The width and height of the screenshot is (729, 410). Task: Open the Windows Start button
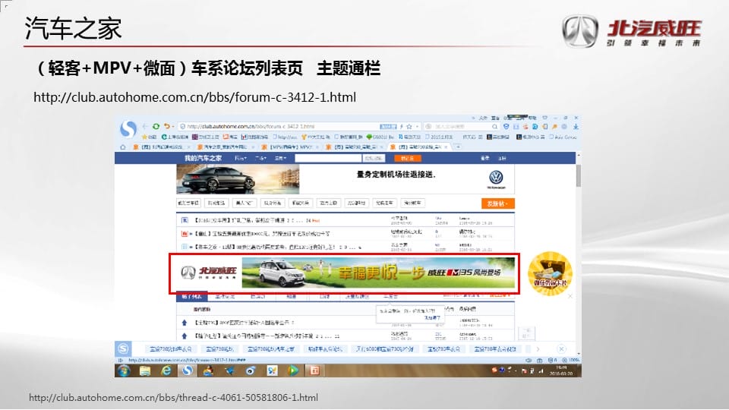point(124,370)
